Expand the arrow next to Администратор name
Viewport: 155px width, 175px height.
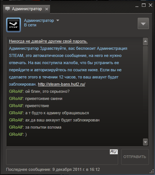point(58,20)
